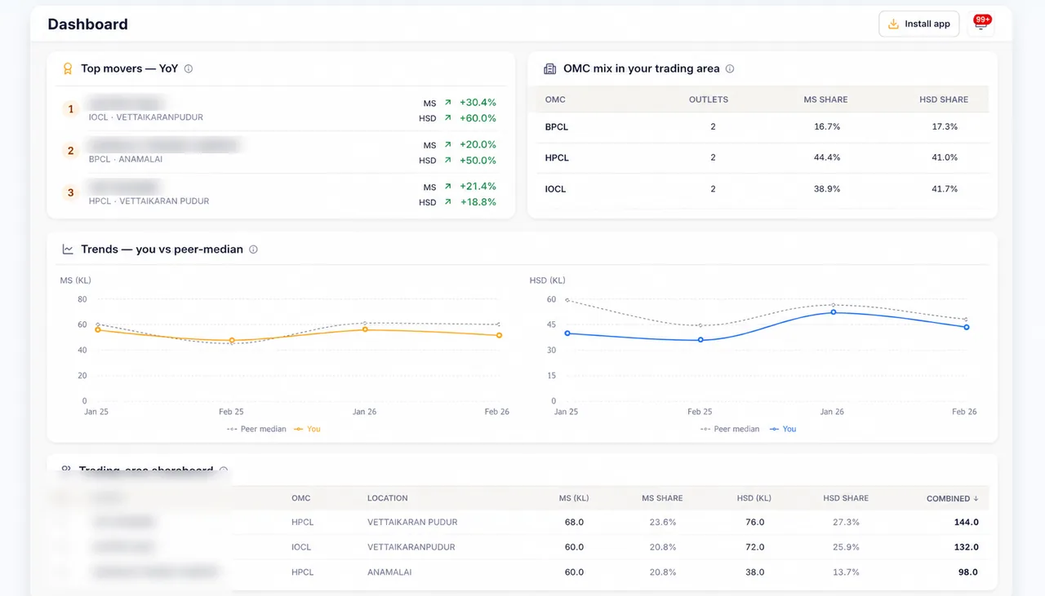This screenshot has height=596, width=1045.
Task: Click the Feb 25 orange point on MS chart
Action: click(232, 340)
